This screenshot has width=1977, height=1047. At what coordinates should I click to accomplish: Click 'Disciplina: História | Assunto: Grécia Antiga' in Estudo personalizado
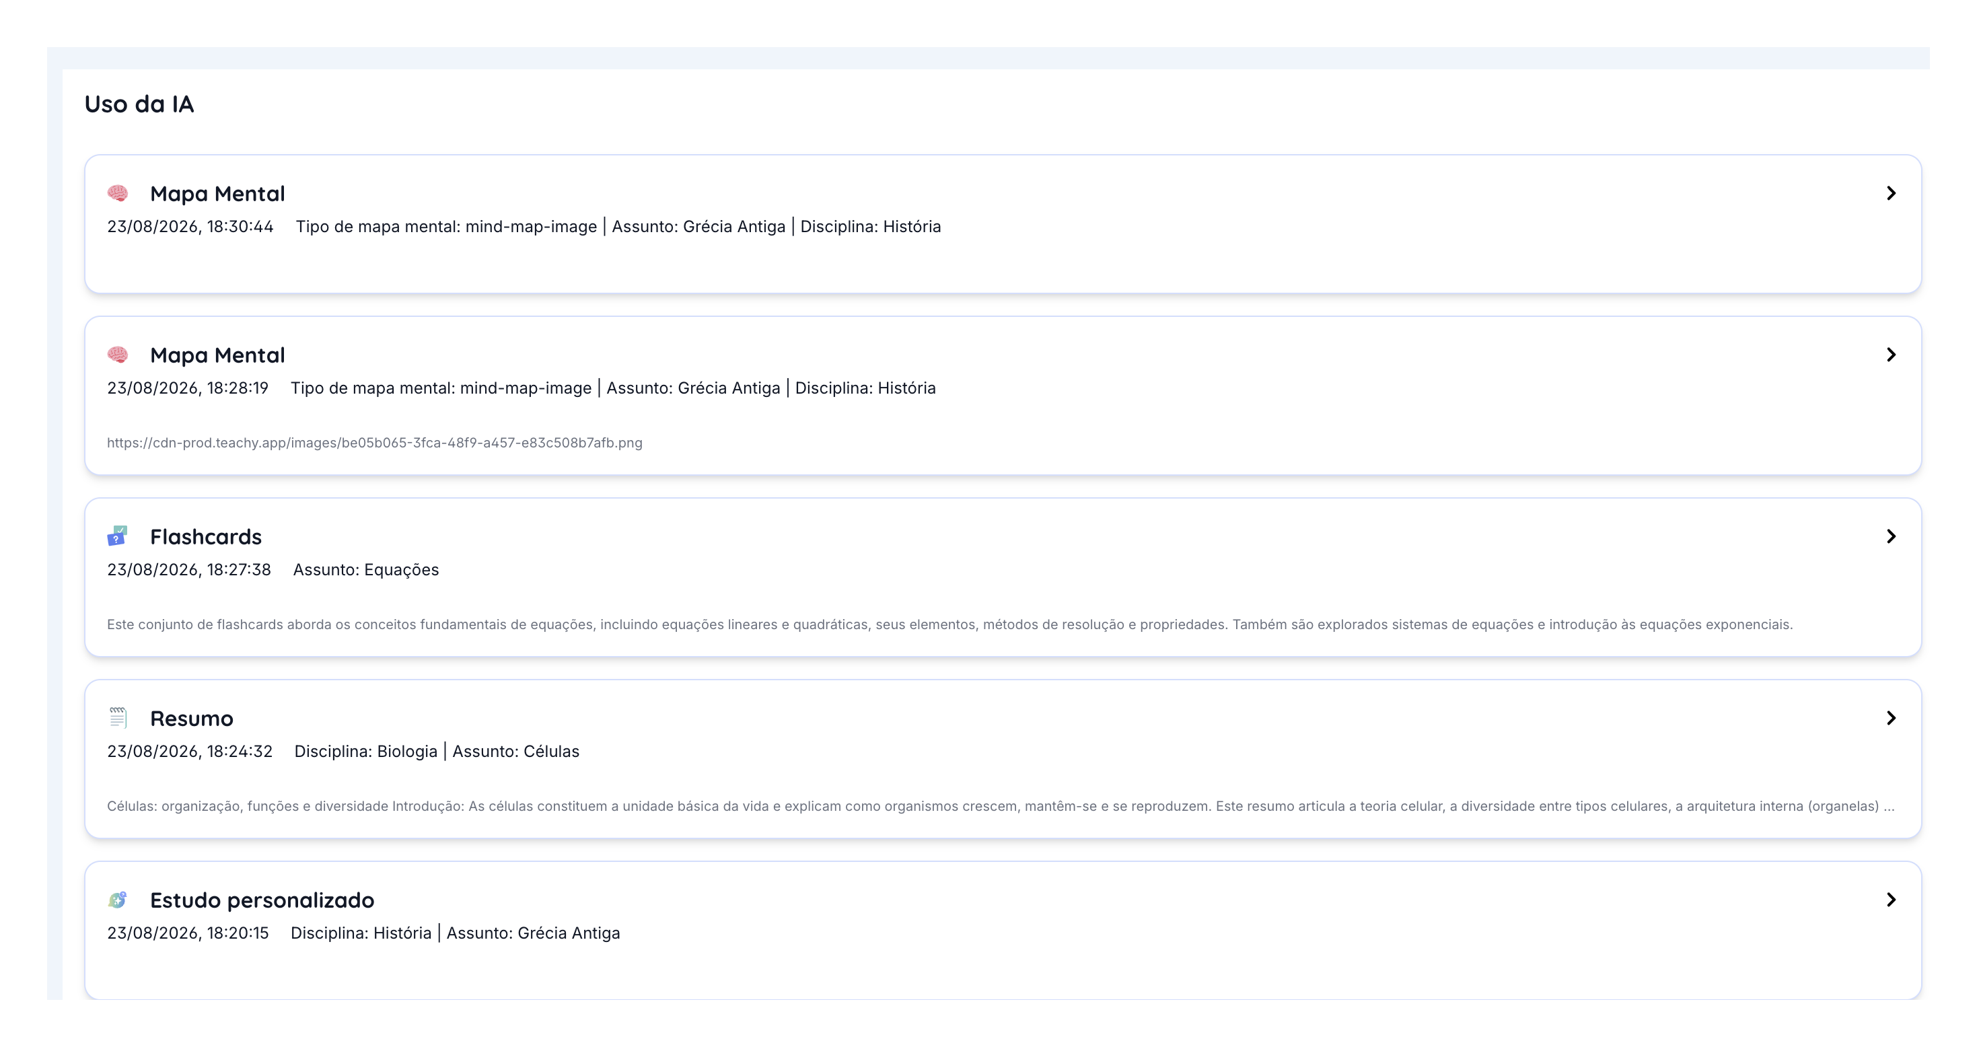[x=455, y=933]
